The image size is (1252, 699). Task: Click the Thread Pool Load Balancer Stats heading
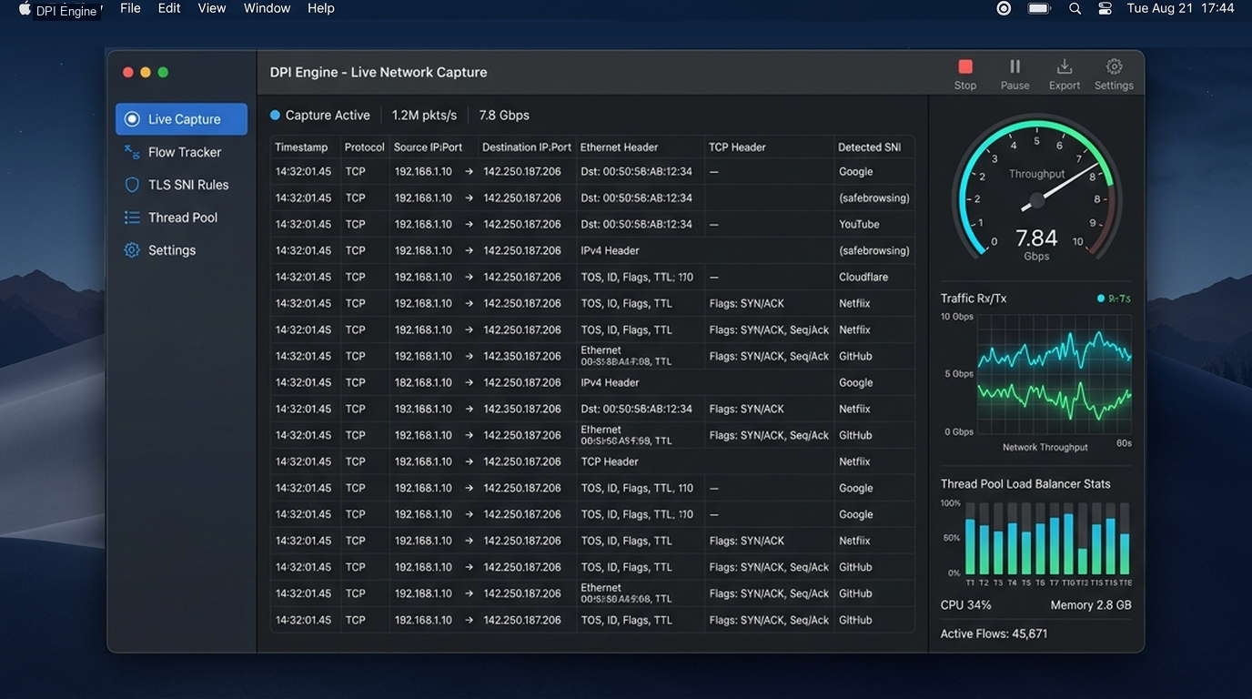[1025, 484]
